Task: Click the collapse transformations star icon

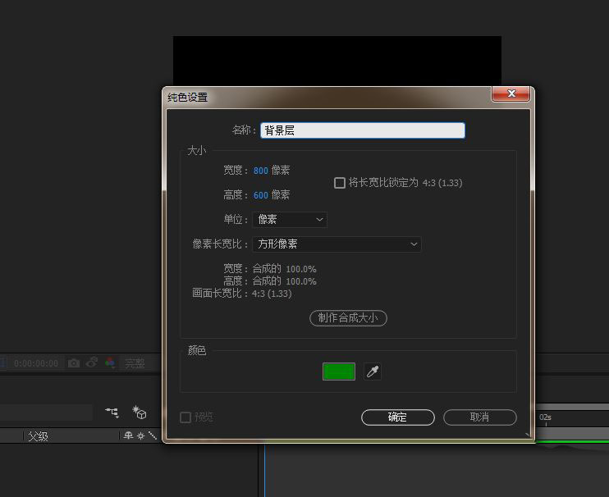Action: [x=140, y=435]
